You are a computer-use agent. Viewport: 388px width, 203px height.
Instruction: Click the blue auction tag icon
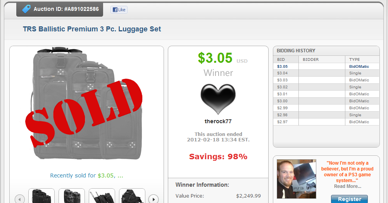tap(26, 9)
